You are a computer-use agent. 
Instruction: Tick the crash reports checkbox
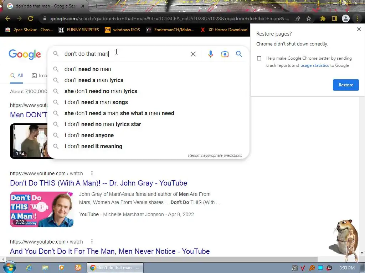click(259, 58)
